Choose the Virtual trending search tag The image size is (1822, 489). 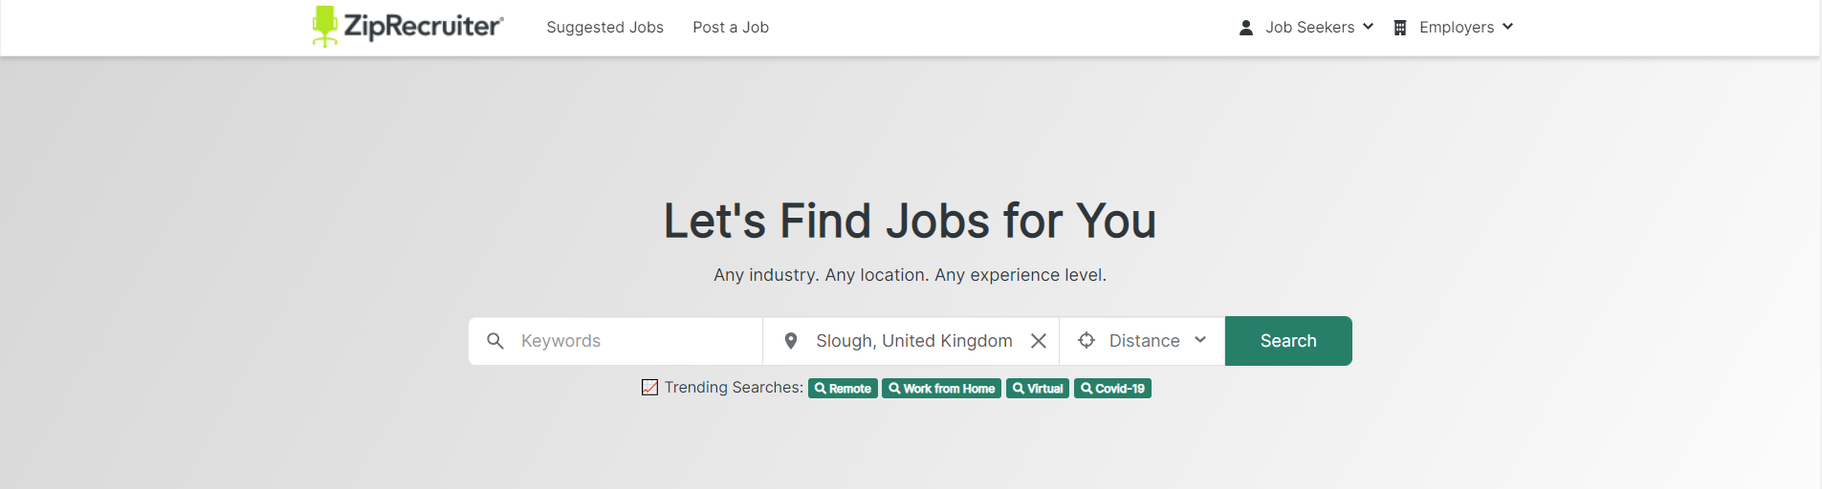click(1038, 389)
